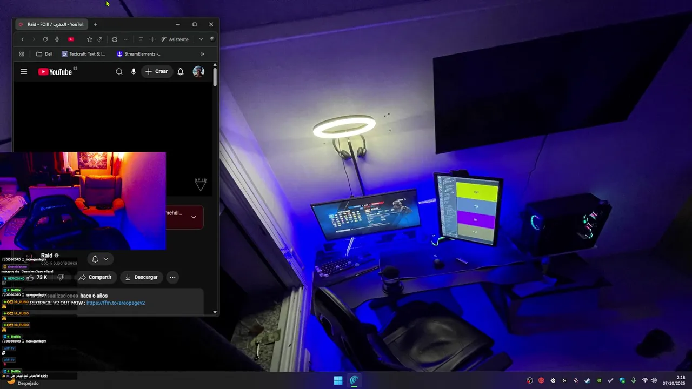Open the Asistente panel
692x389 pixels.
coord(175,39)
